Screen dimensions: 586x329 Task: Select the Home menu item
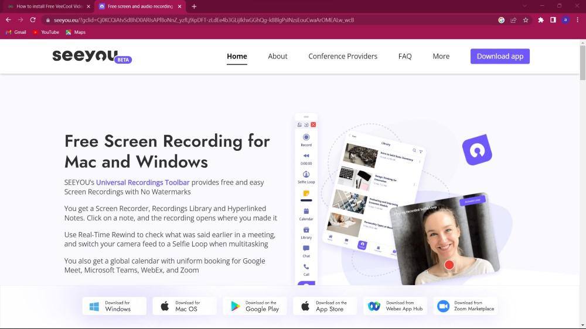coord(237,56)
